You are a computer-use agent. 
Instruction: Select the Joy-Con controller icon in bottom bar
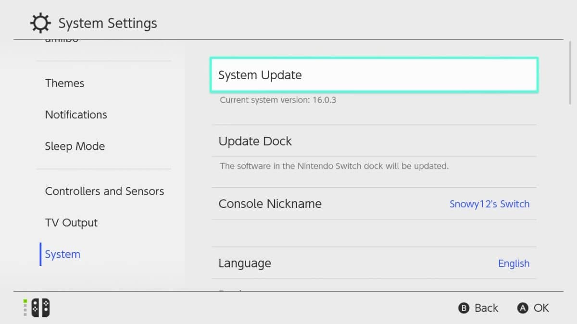(40, 308)
